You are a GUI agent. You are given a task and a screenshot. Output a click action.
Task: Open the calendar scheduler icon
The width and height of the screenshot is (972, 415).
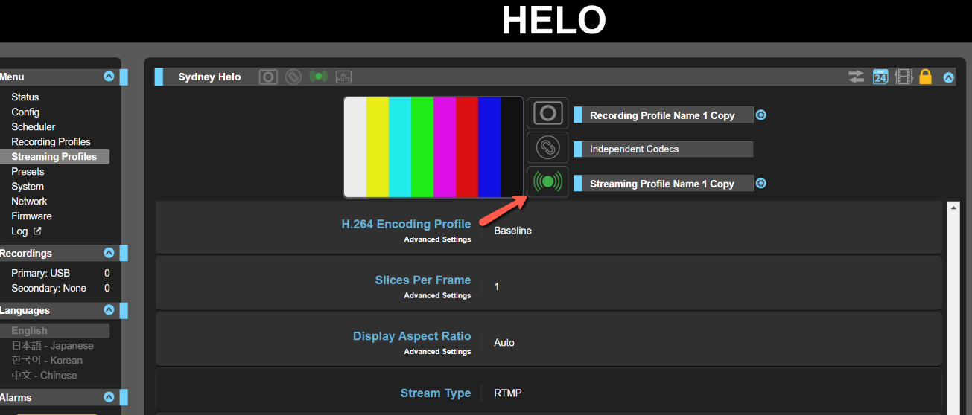click(x=880, y=77)
